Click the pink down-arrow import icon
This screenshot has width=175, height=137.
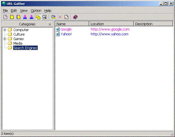(25, 17)
